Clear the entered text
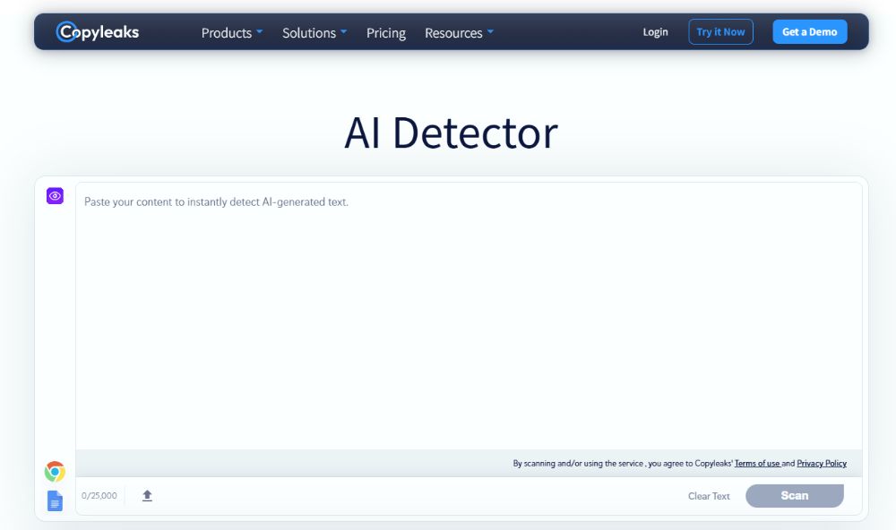This screenshot has width=896, height=530. tap(709, 495)
